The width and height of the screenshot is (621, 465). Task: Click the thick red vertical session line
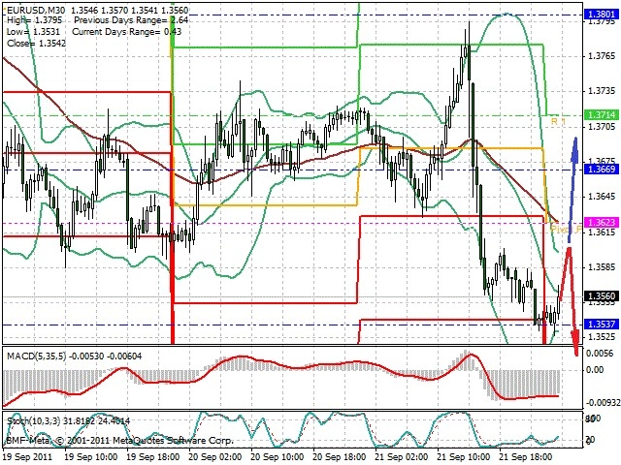(173, 249)
